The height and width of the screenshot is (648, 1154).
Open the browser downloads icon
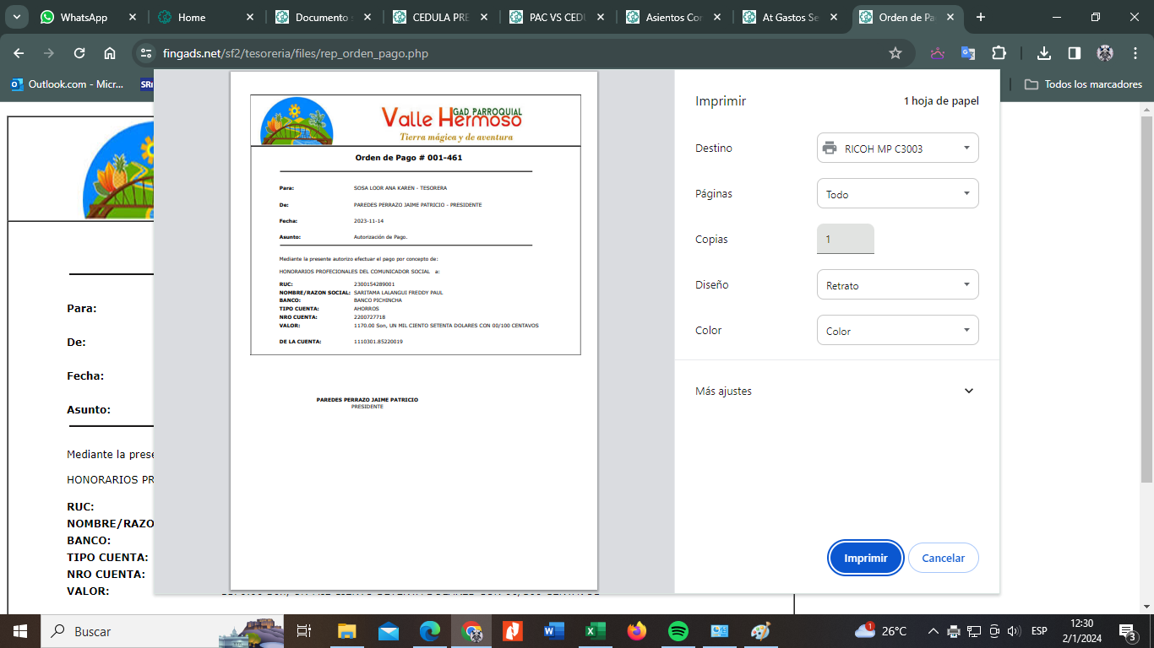click(x=1044, y=53)
